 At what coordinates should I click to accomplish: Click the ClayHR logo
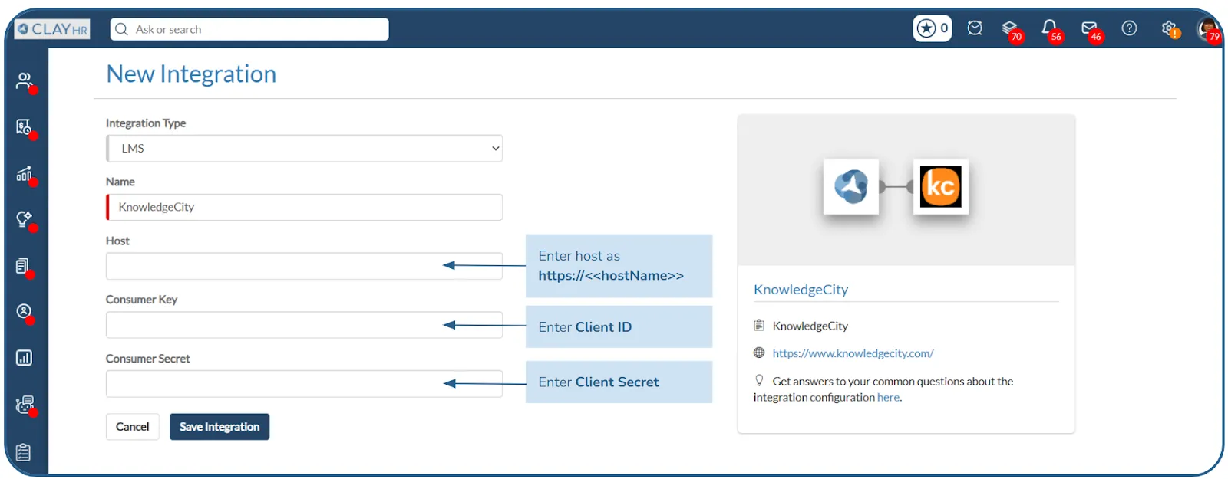[x=52, y=29]
